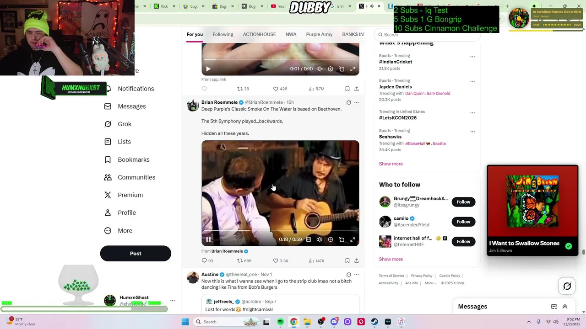The height and width of the screenshot is (329, 586).
Task: Switch to the For you tab
Action: click(195, 35)
